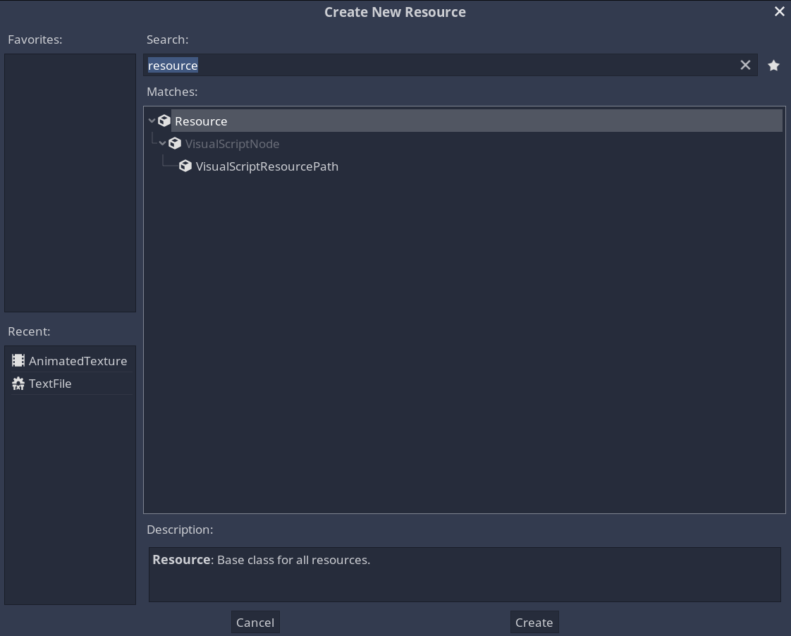
Task: Click the close icon of the dialog
Action: coord(779,11)
